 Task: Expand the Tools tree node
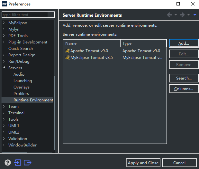[x=4, y=119]
